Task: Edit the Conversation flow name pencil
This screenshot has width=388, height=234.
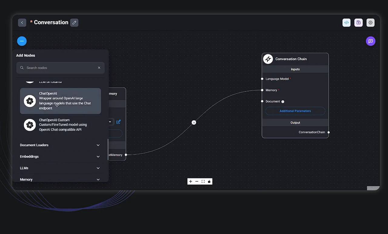Action: [x=74, y=23]
